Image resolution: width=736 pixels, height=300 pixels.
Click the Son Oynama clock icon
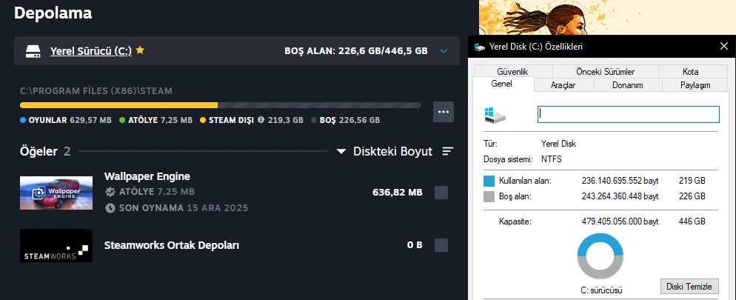[110, 208]
